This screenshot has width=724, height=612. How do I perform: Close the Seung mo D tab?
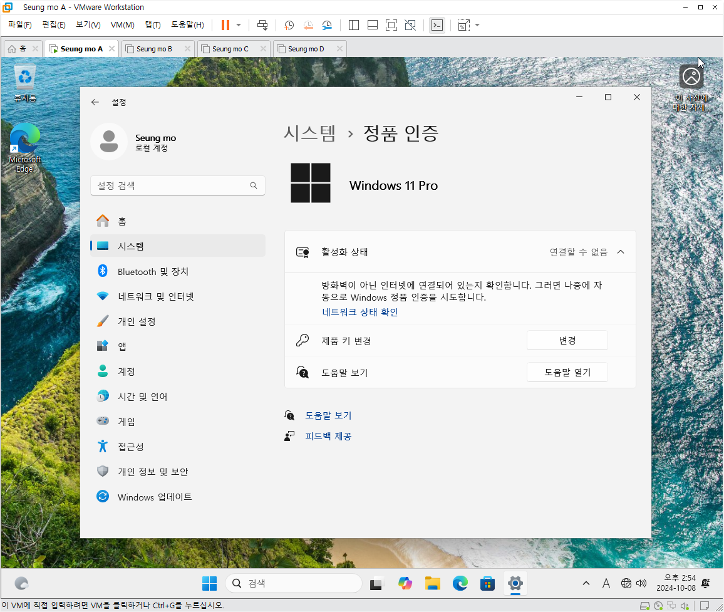coord(340,48)
